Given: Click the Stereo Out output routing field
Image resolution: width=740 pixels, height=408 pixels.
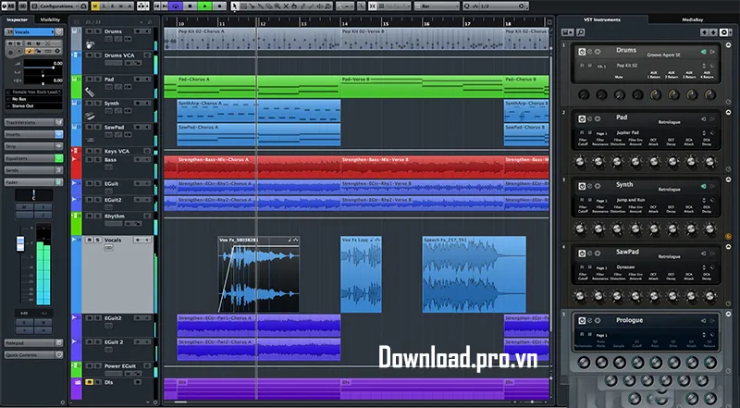Looking at the screenshot, I should 33,106.
